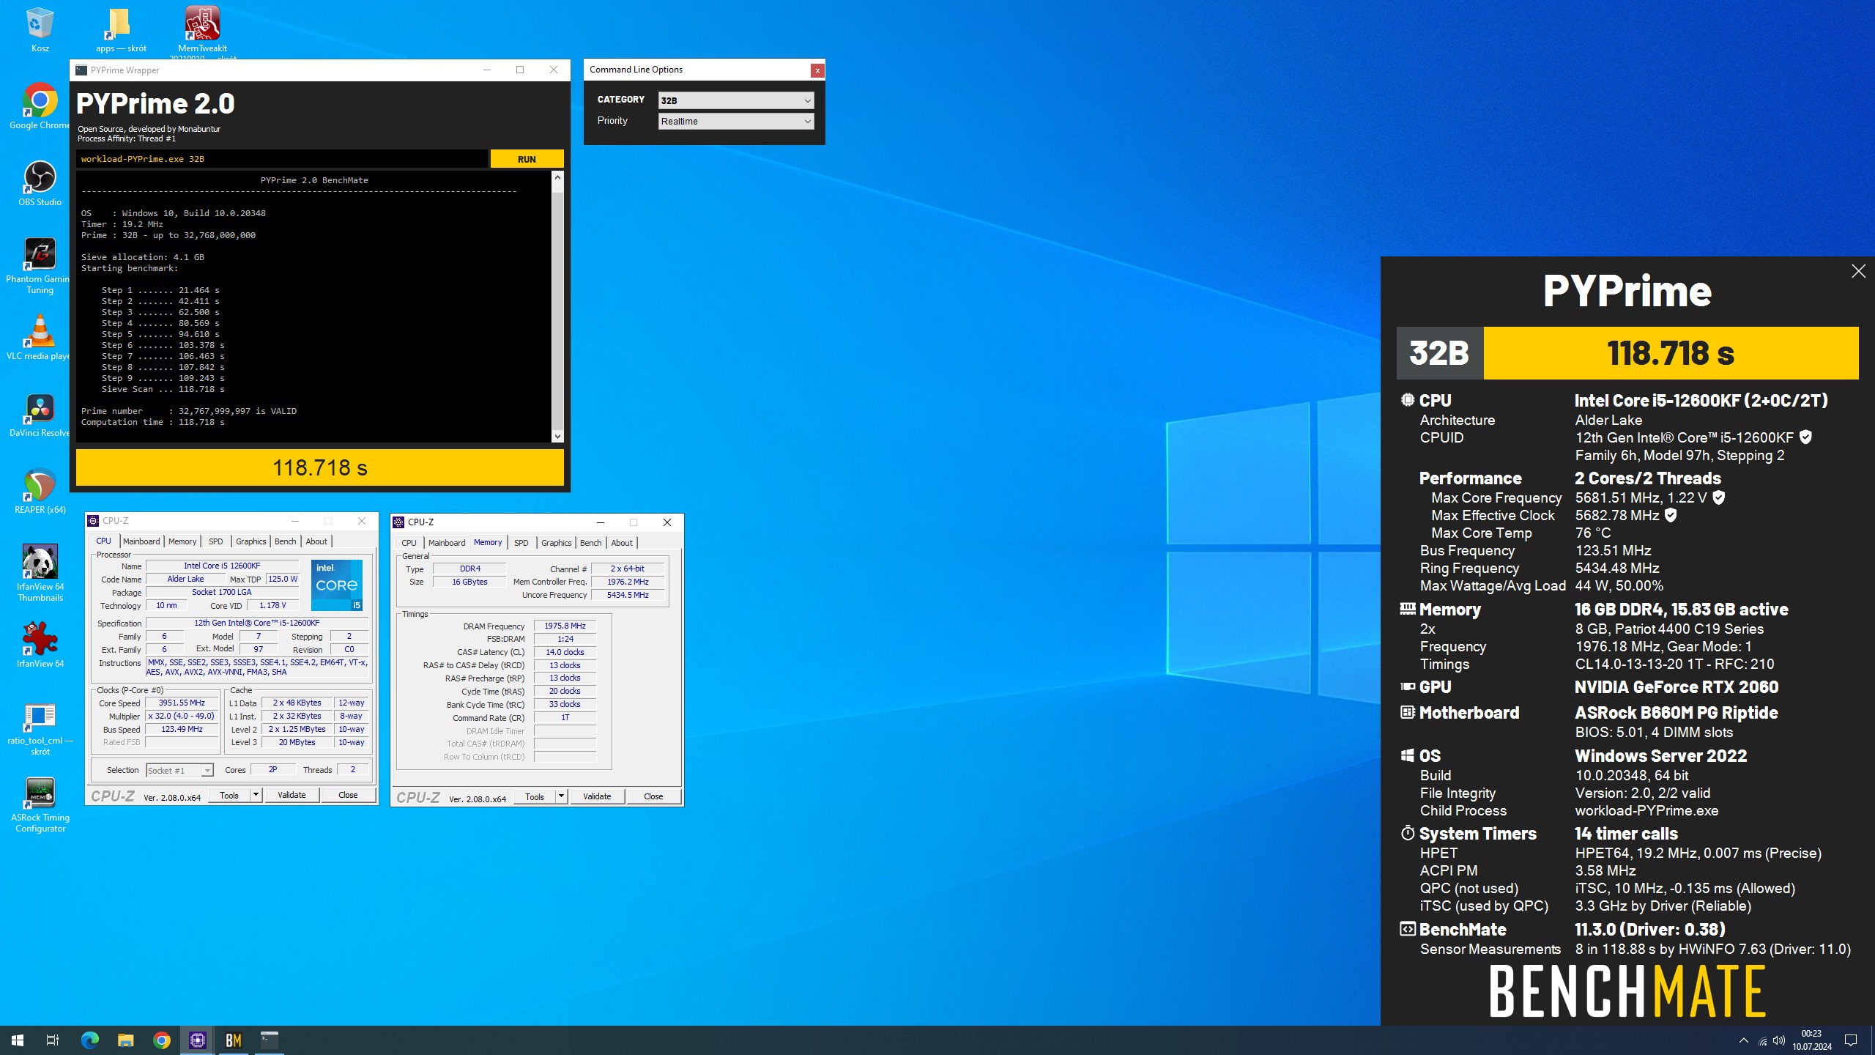Open Task View on taskbar
Image resolution: width=1875 pixels, height=1055 pixels.
(x=53, y=1040)
